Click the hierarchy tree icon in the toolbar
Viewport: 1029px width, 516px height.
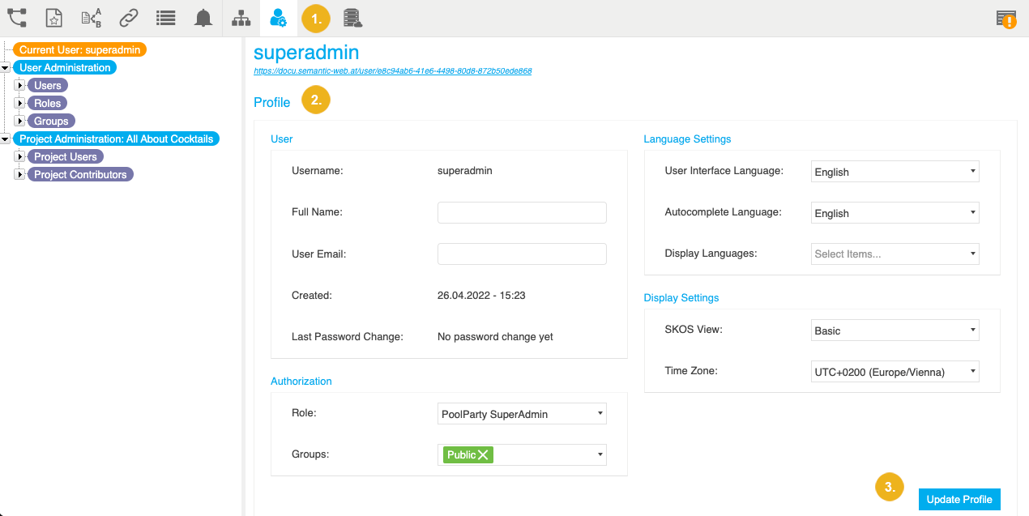pyautogui.click(x=241, y=18)
